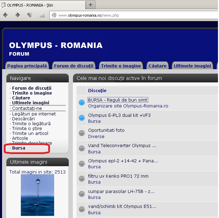Click the grey status icon for the Vand Teleconverter thread
Screen dimensions: 219x218
click(x=82, y=148)
